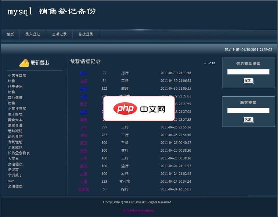Image resolution: width=278 pixels, height=217 pixels.
Task: Click the 手机 payment cell
Action: click(x=125, y=143)
